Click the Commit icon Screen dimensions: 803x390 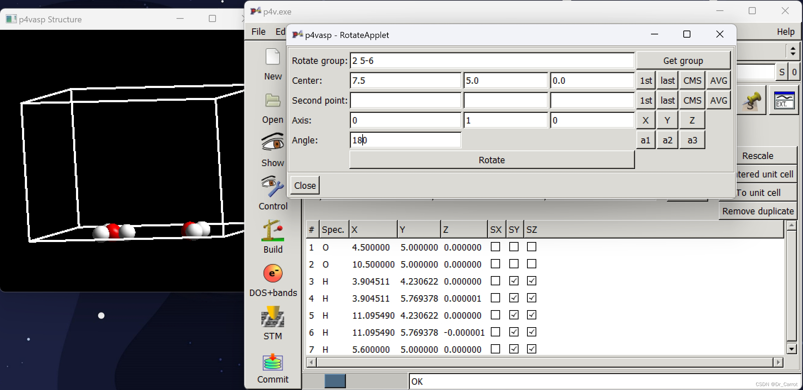[273, 362]
